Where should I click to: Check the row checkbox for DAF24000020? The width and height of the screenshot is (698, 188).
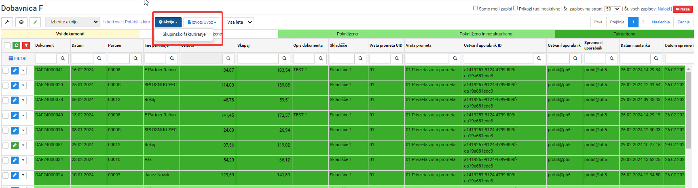point(5,85)
